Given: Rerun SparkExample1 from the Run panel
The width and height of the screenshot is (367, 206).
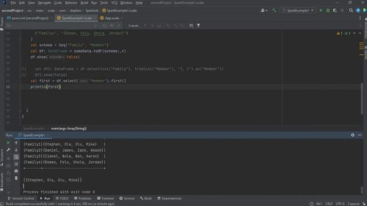Looking at the screenshot, I should click(x=8, y=142).
